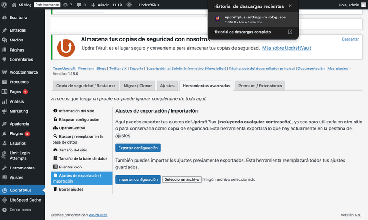Open the updates counter showing 7
Viewport: 368px width, 220px height.
(68, 5)
